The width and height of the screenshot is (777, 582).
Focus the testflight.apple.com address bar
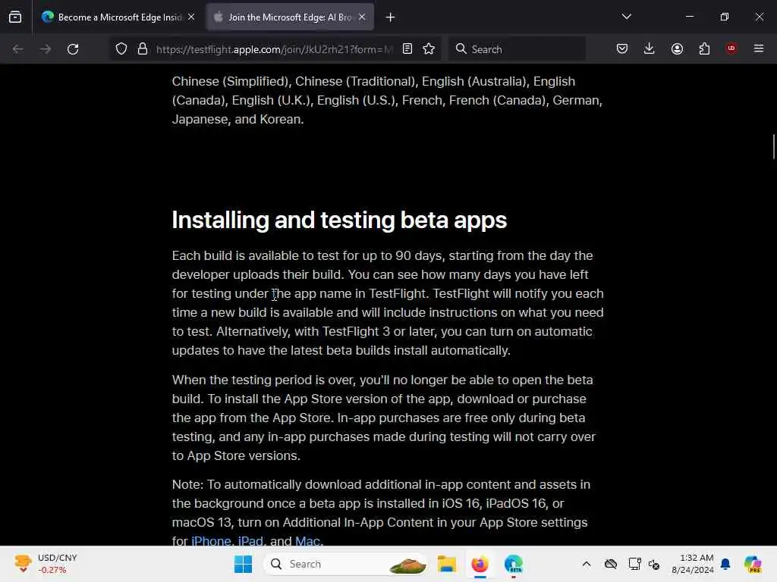(x=275, y=49)
